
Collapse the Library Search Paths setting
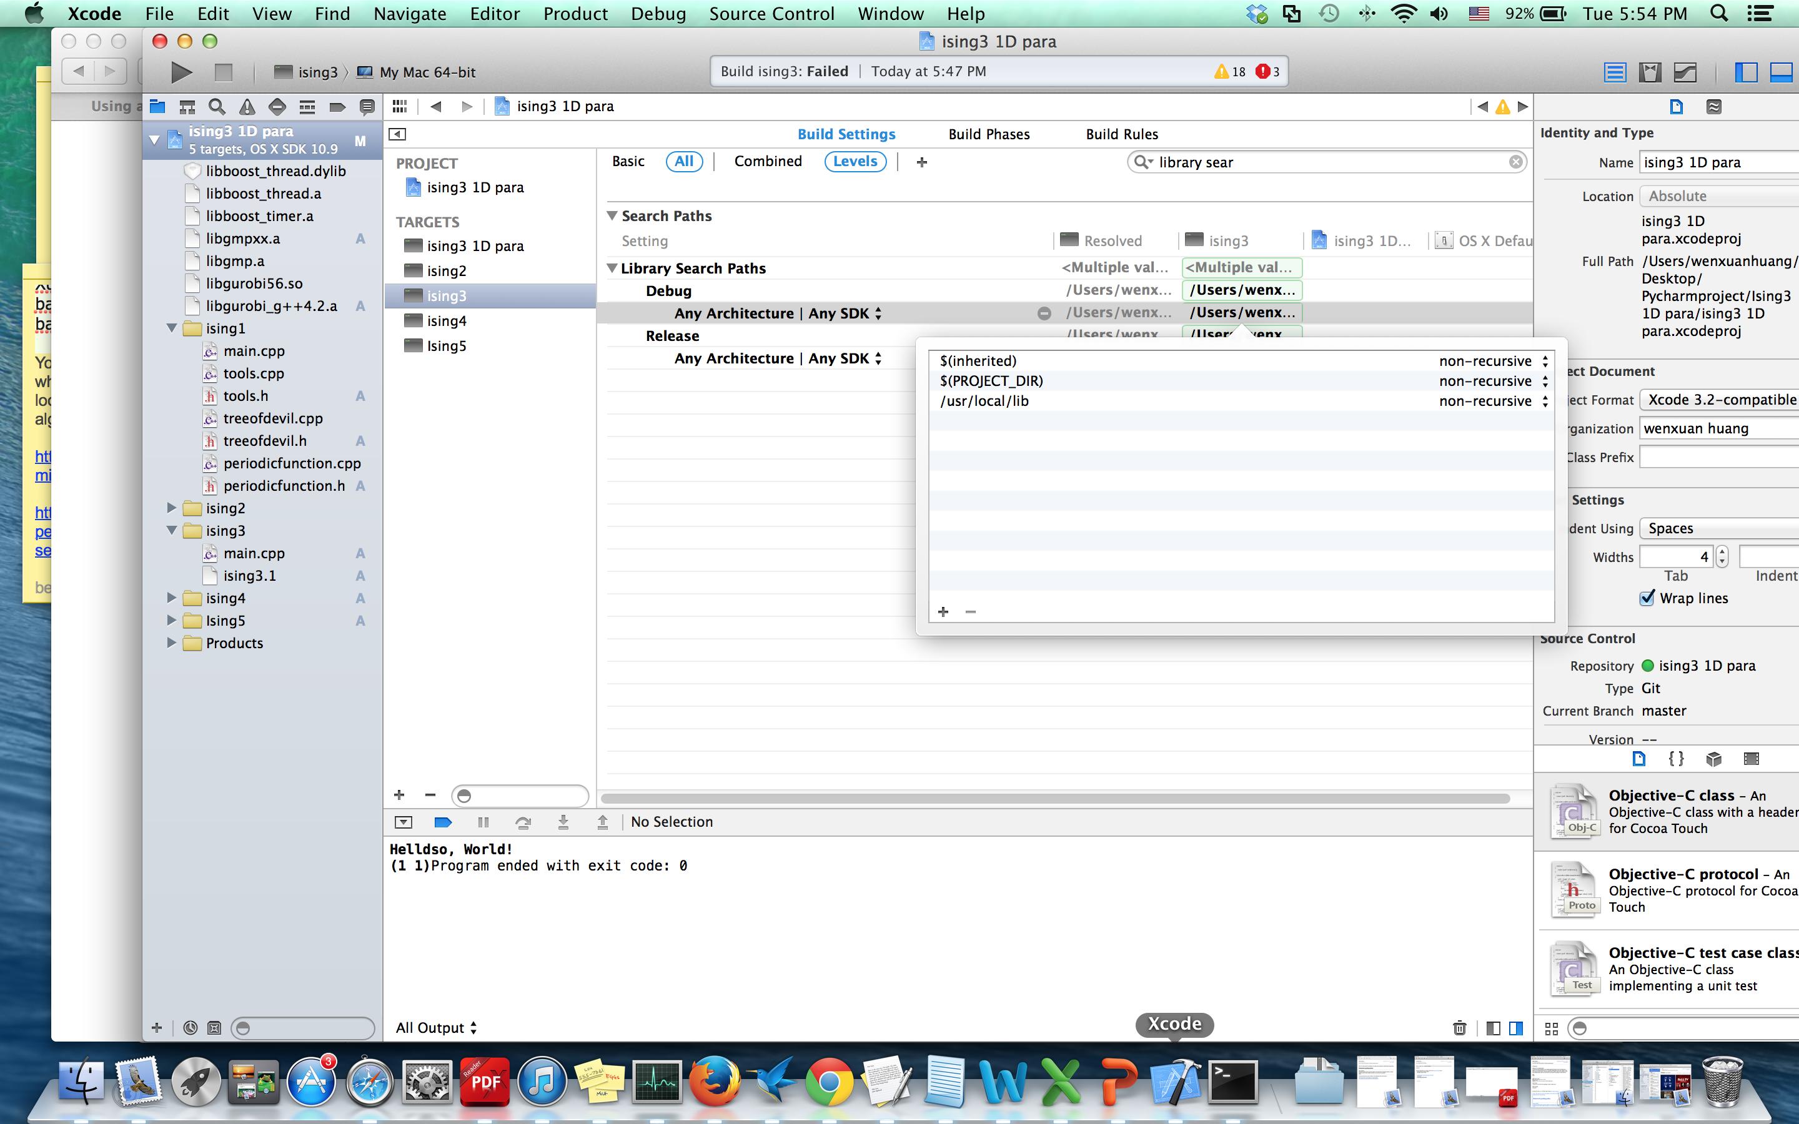[x=613, y=268]
